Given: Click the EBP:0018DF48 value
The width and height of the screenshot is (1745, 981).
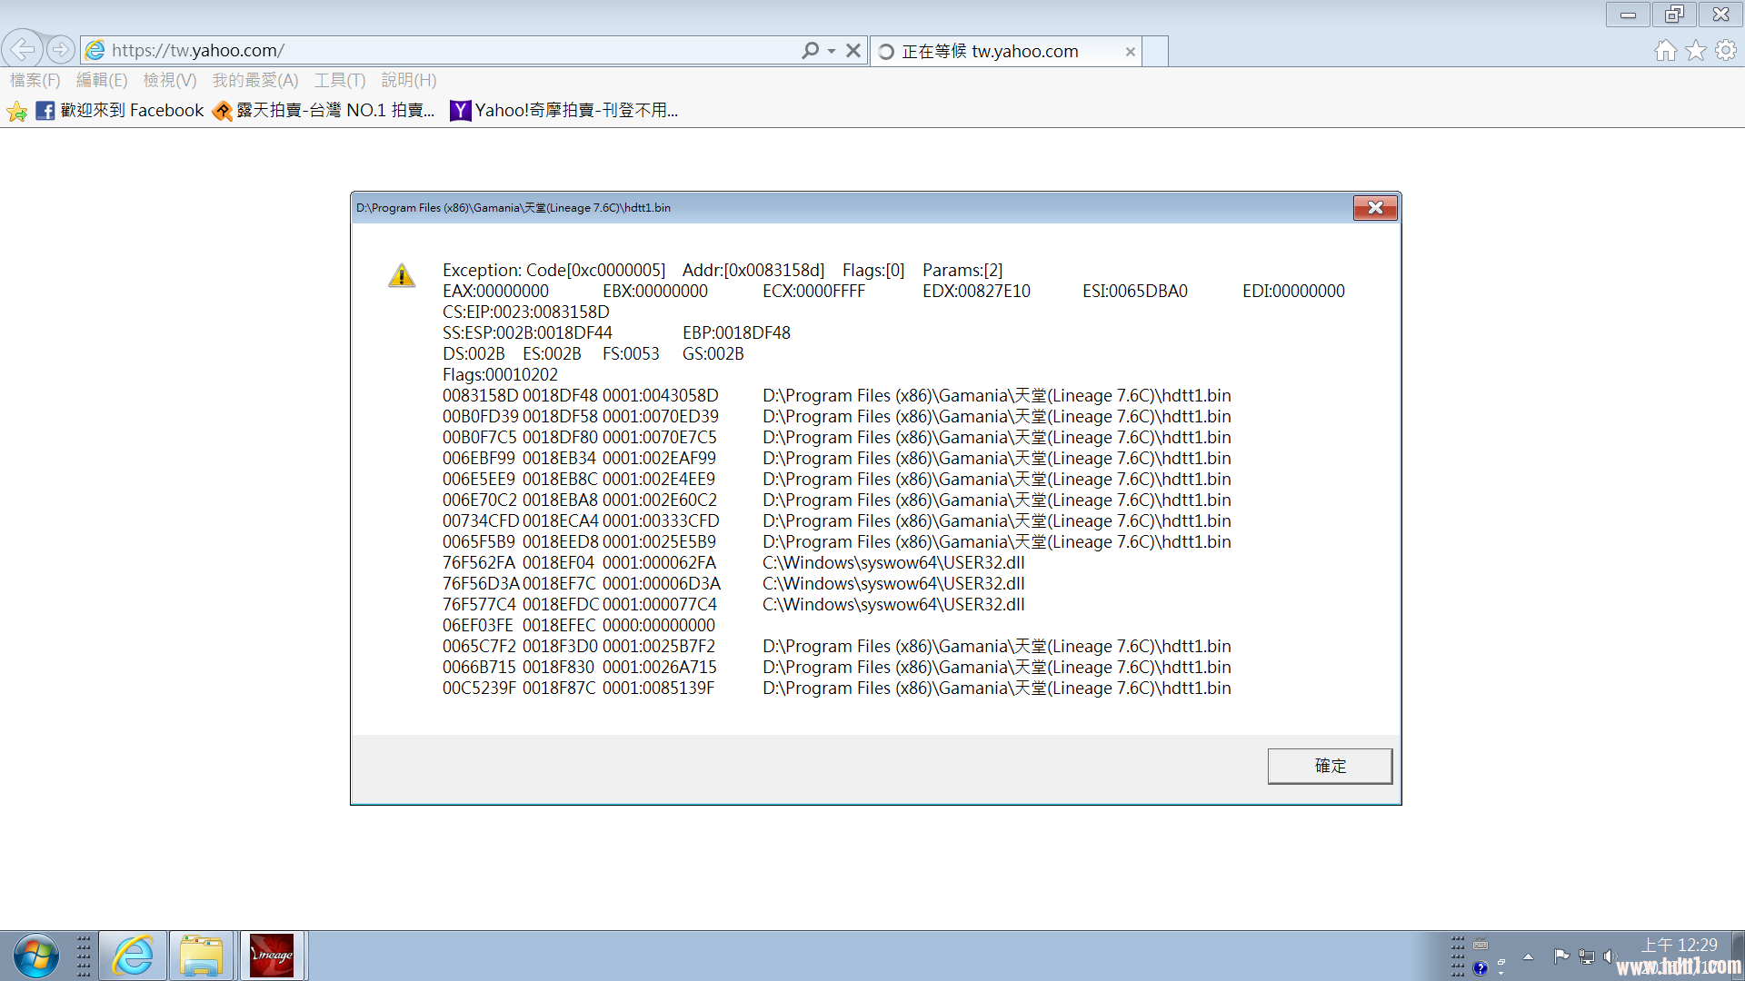Looking at the screenshot, I should pos(736,332).
